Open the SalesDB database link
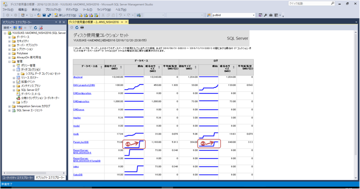Screen dimensions: 360x189 [78, 175]
